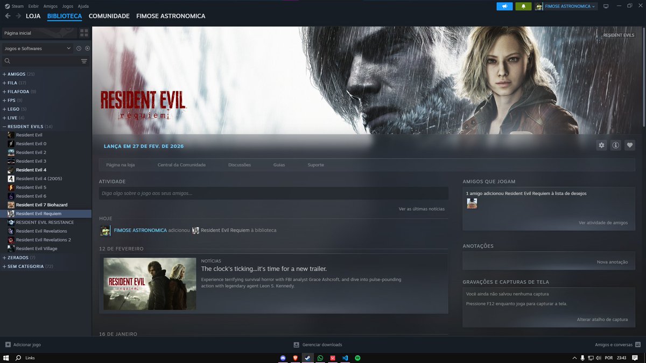Open the Suporte tab
The width and height of the screenshot is (646, 363).
[x=316, y=165]
